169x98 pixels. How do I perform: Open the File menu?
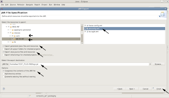coord(2,5)
